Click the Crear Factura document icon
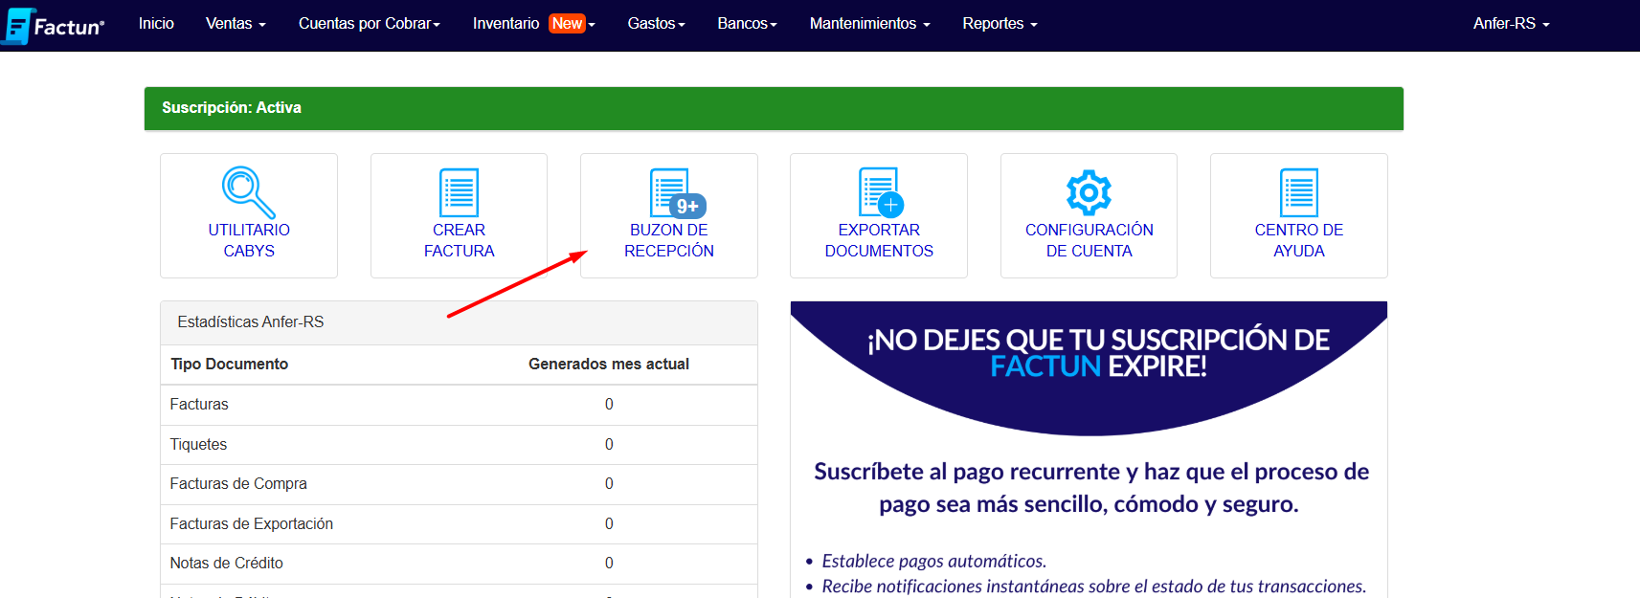The height and width of the screenshot is (598, 1640). tap(459, 192)
